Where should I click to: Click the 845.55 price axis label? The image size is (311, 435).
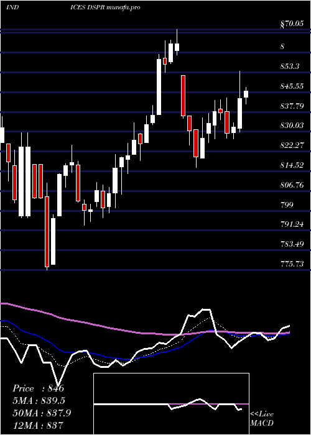[292, 86]
